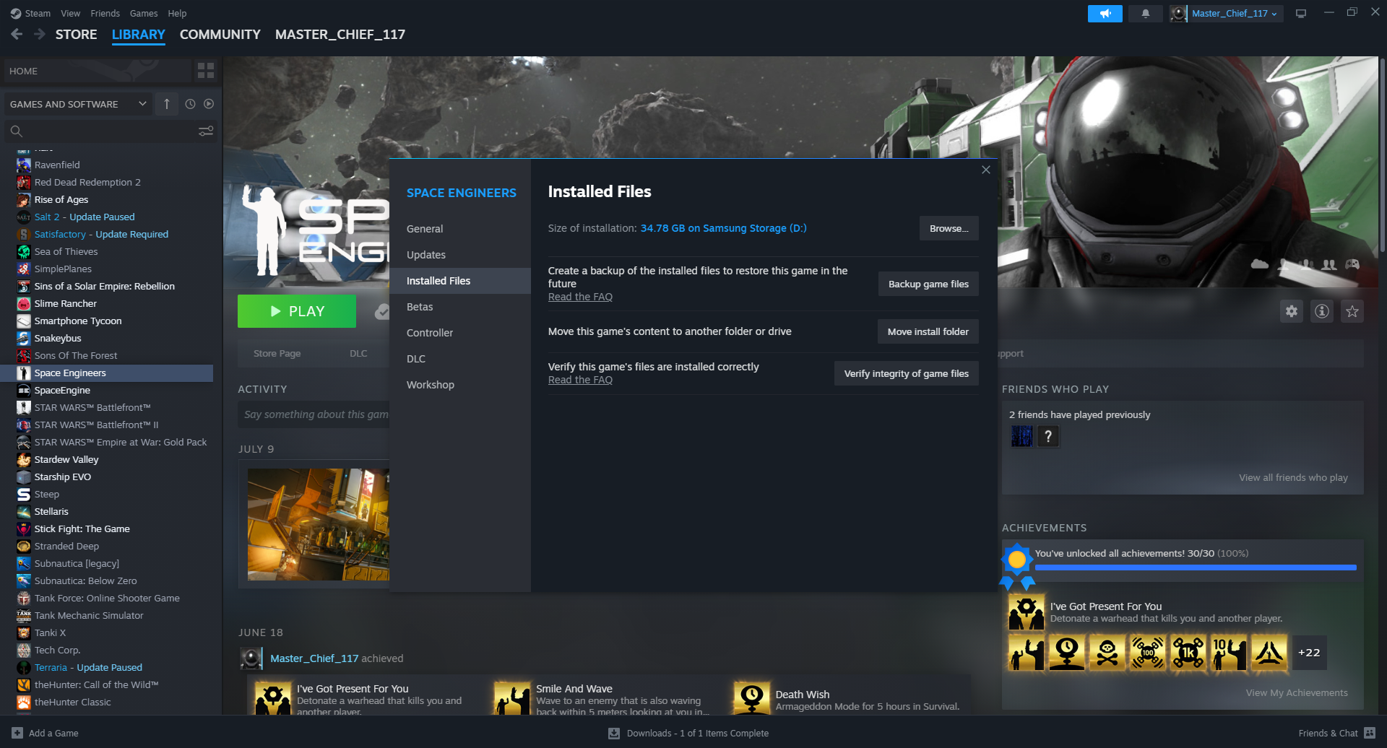Screen dimensions: 1387x748
Task: Select Workshop in properties sidebar
Action: click(x=460, y=385)
